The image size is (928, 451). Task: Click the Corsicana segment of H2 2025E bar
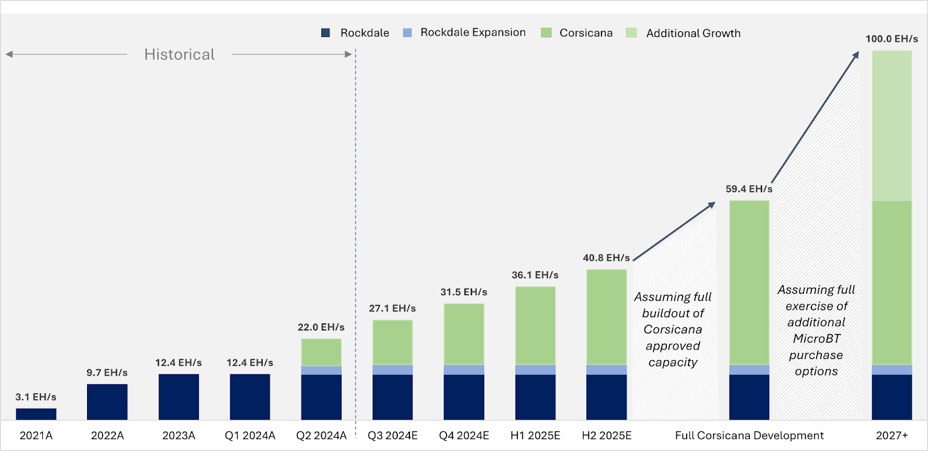[x=607, y=317]
